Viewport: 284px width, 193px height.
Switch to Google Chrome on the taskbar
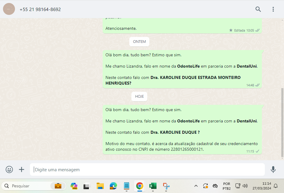click(x=139, y=186)
